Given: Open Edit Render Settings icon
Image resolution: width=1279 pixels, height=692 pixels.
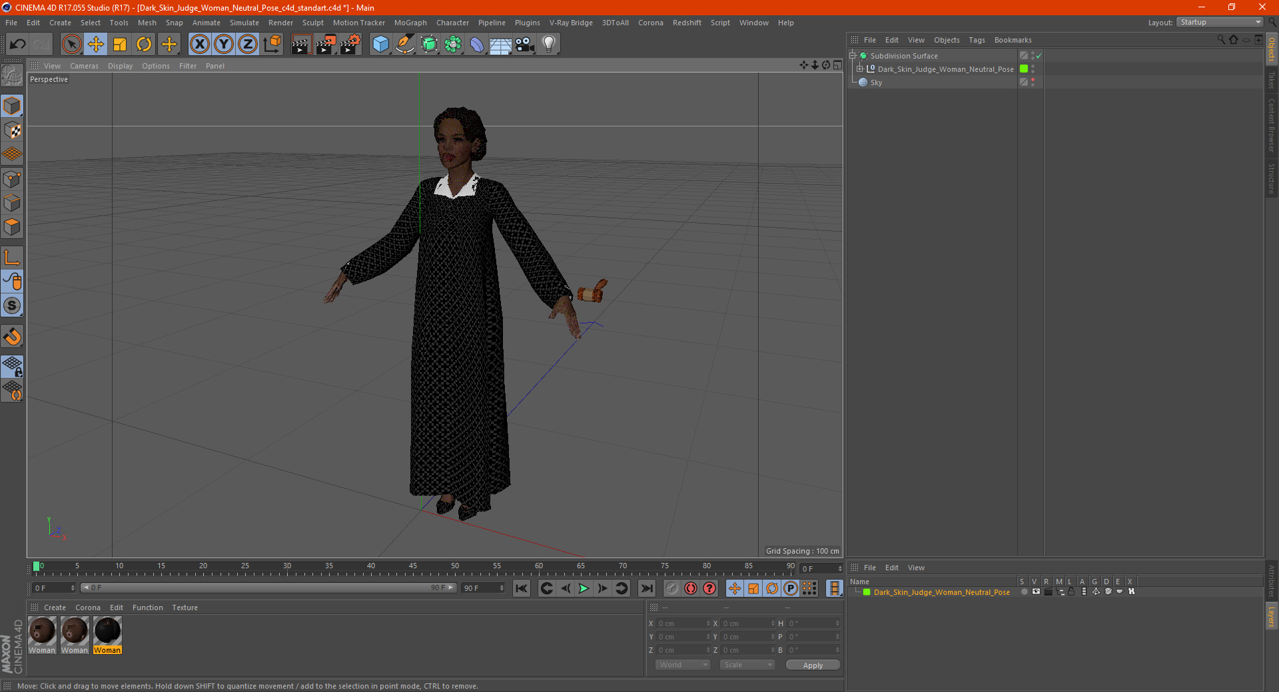Looking at the screenshot, I should pyautogui.click(x=350, y=45).
